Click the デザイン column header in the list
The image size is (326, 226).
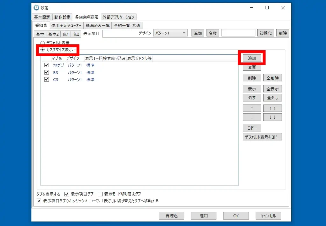coord(75,58)
